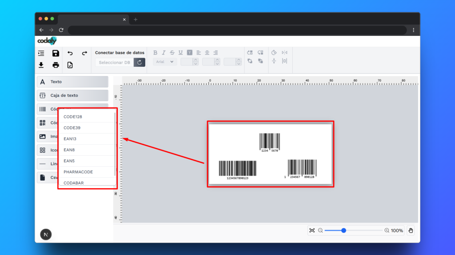Click the Seleccionar DB field
The height and width of the screenshot is (255, 455).
coord(115,62)
